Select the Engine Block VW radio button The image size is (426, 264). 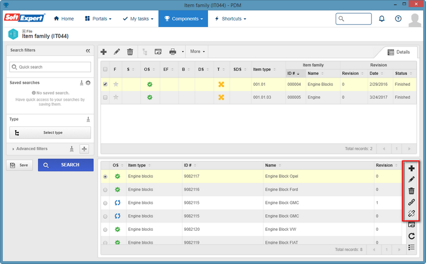point(105,230)
